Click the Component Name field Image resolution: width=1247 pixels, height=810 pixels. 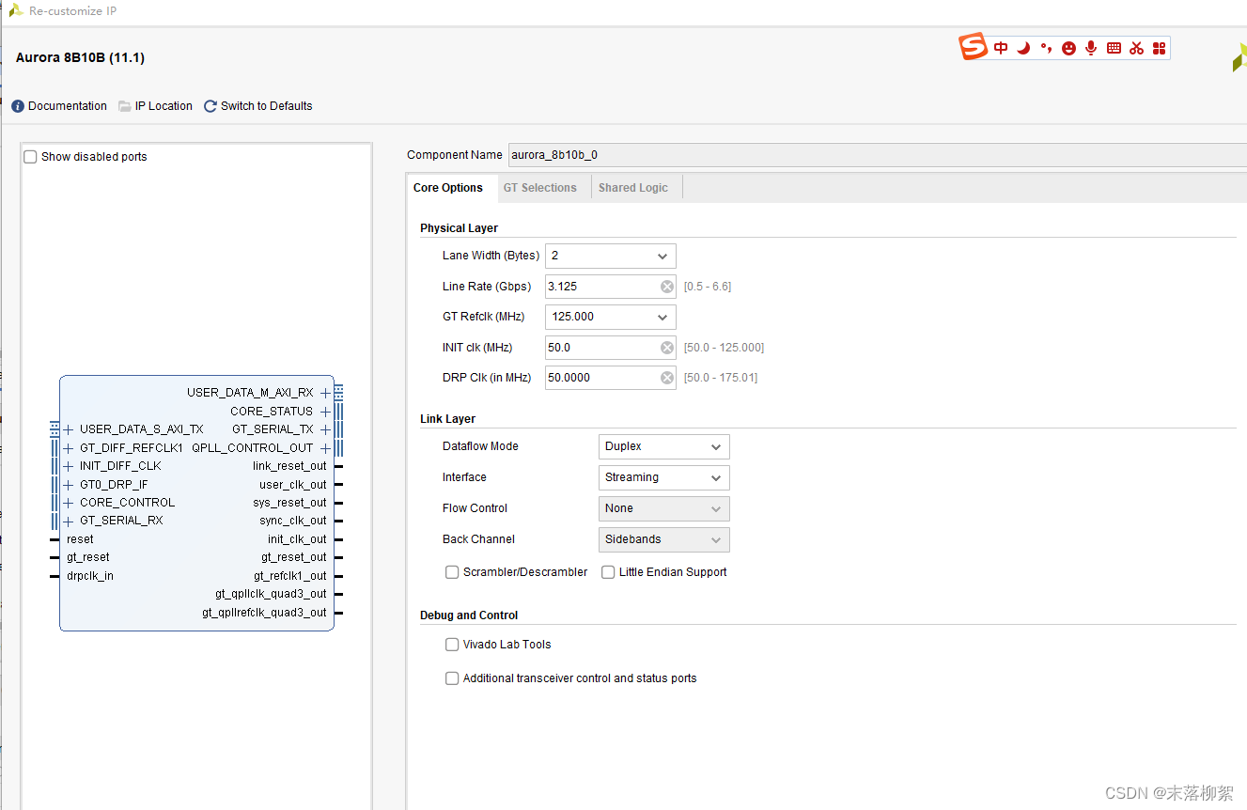[877, 155]
